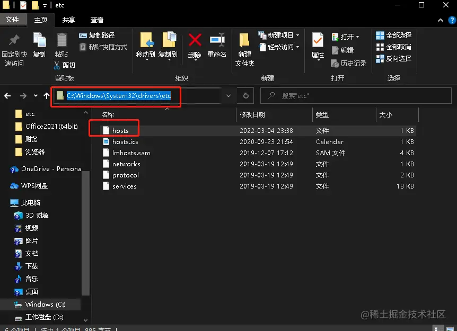Screen dimensions: 457x331
Task: Open the address bar history dropdown
Action: (228, 96)
